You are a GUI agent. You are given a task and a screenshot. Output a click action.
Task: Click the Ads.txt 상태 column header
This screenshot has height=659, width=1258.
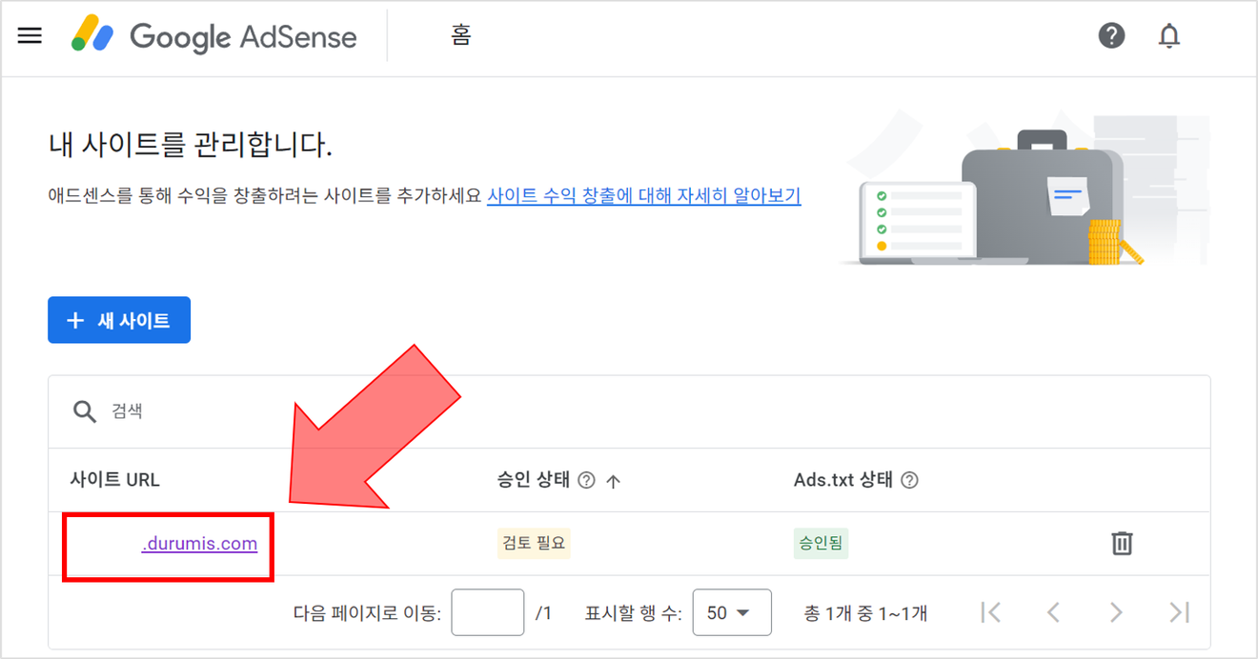pos(843,480)
